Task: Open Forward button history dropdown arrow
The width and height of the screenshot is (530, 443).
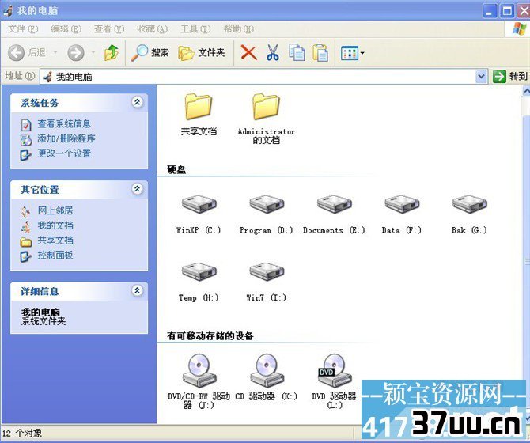Action: point(93,53)
